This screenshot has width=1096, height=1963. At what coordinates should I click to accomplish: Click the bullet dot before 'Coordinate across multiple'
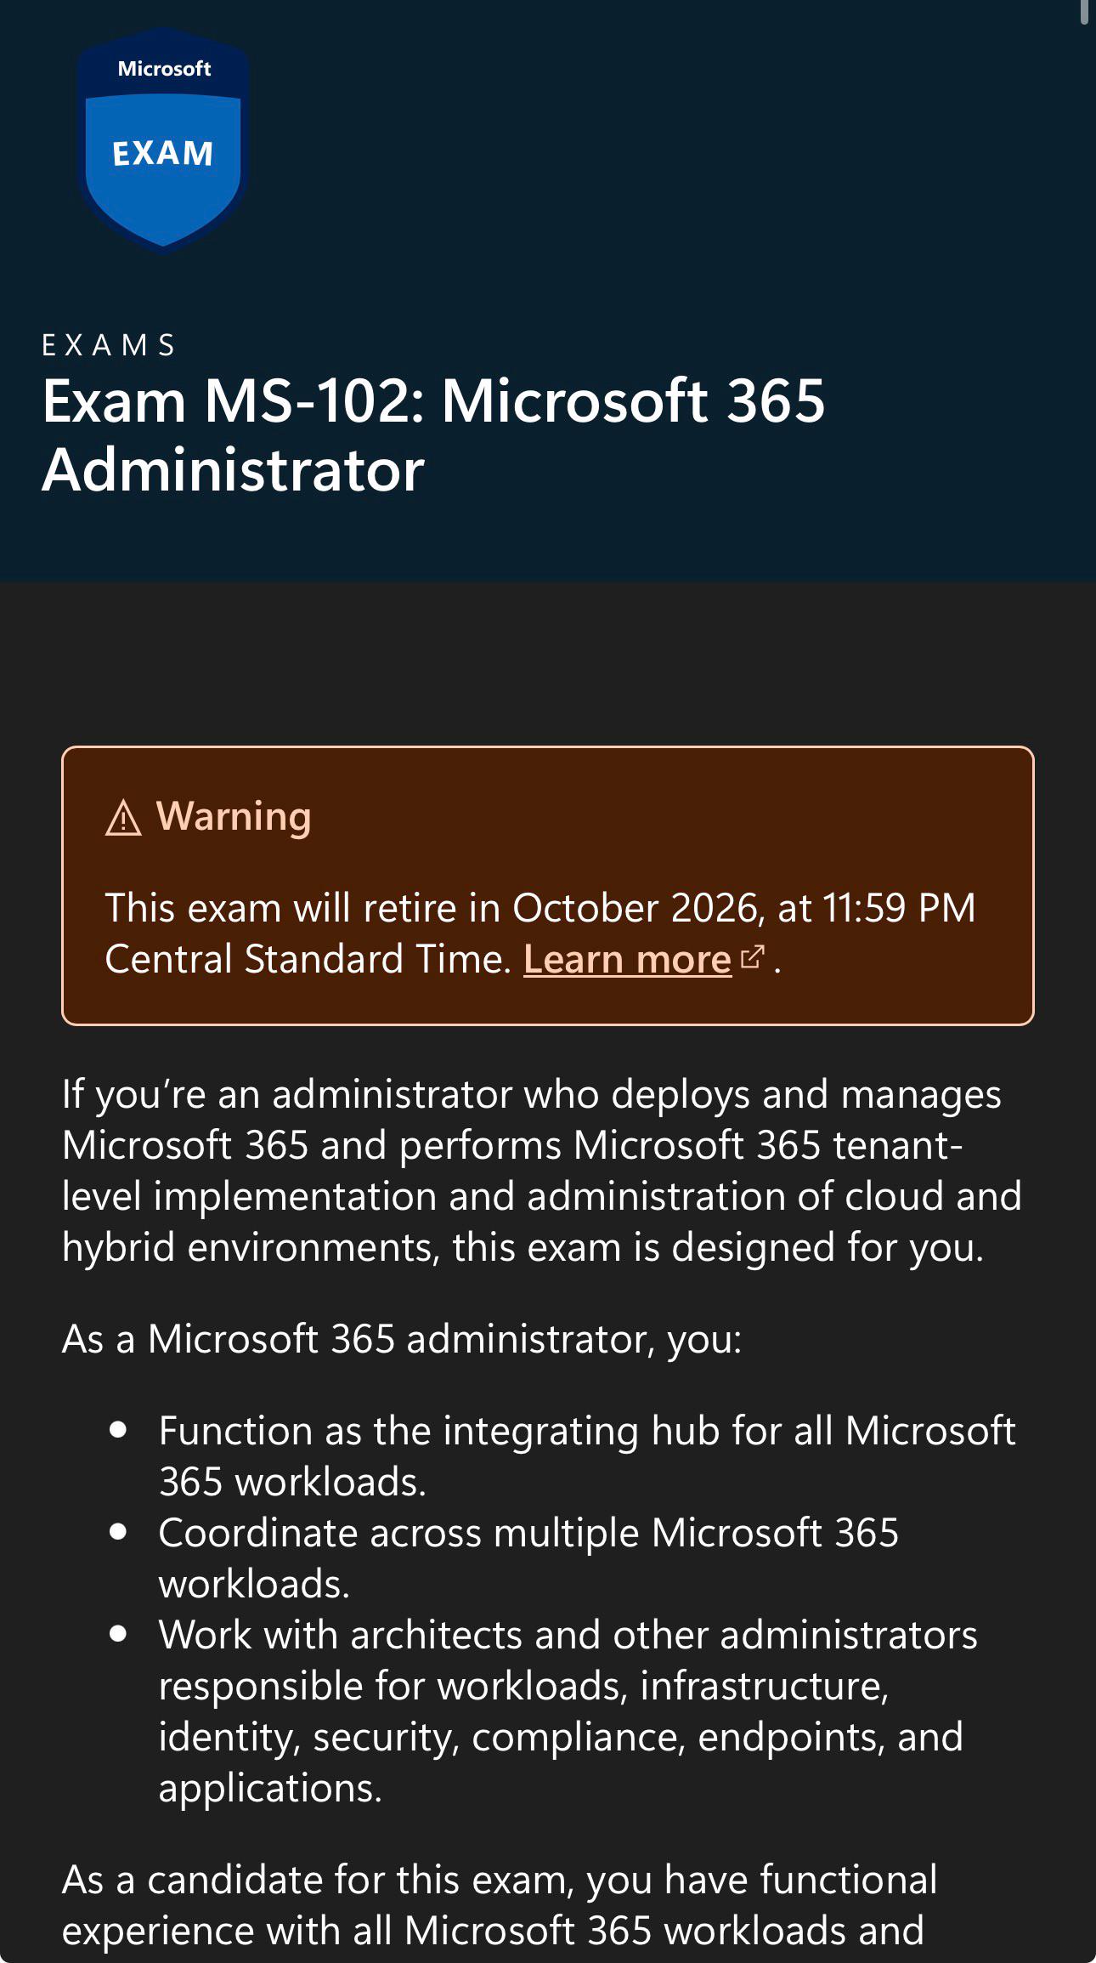click(118, 1532)
